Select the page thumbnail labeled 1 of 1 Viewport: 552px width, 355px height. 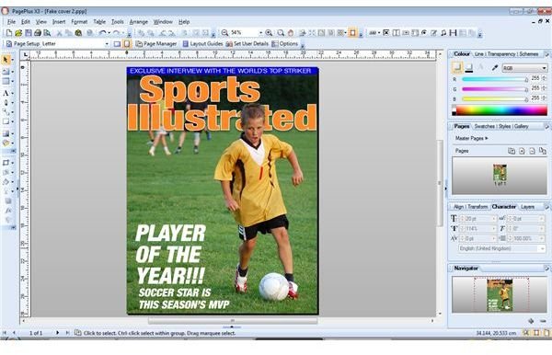[x=500, y=175]
